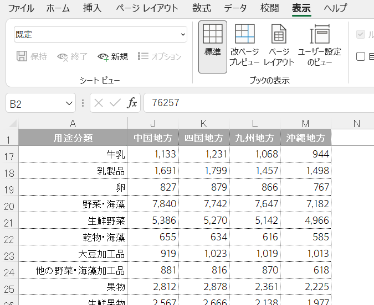Image resolution: width=374 pixels, height=305 pixels.
Task: Click the 終了 (exit) sheet view icon
Action: click(72, 56)
